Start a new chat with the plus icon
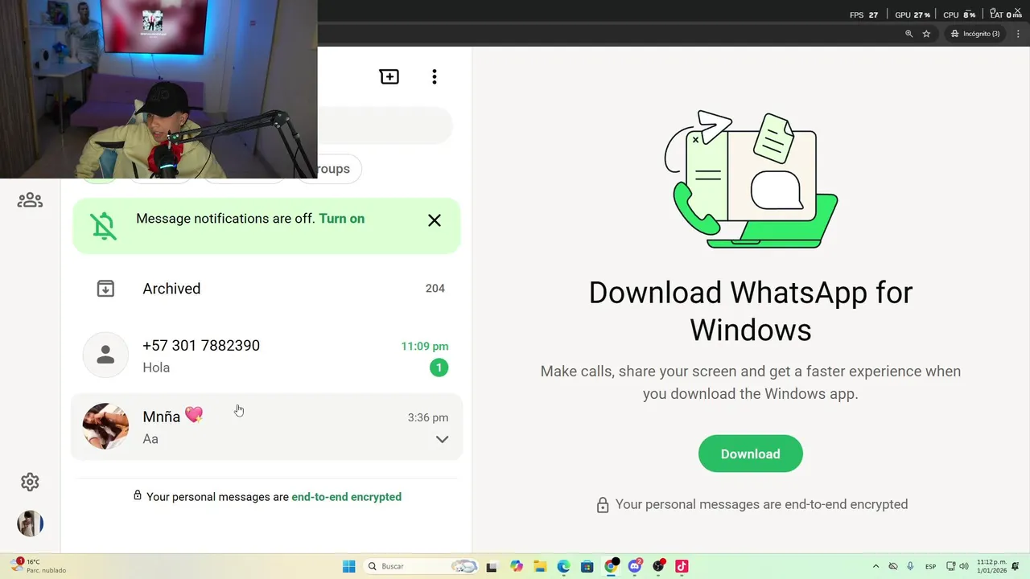Viewport: 1030px width, 579px height. click(x=389, y=76)
